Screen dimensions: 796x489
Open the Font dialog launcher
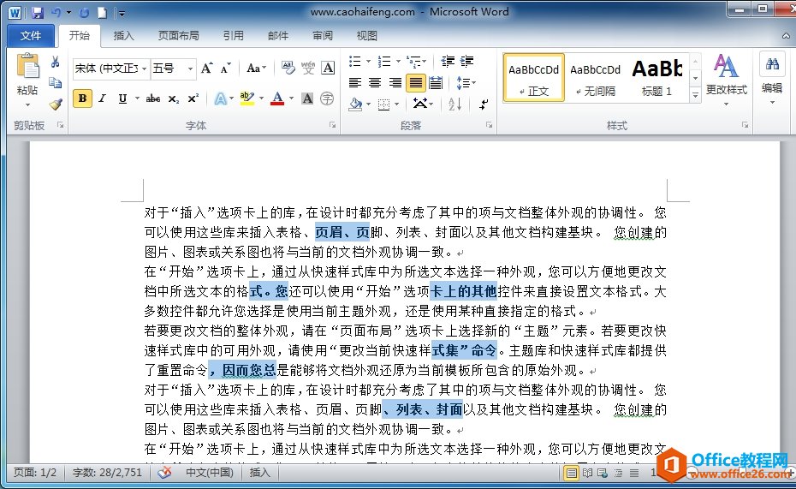click(x=332, y=125)
